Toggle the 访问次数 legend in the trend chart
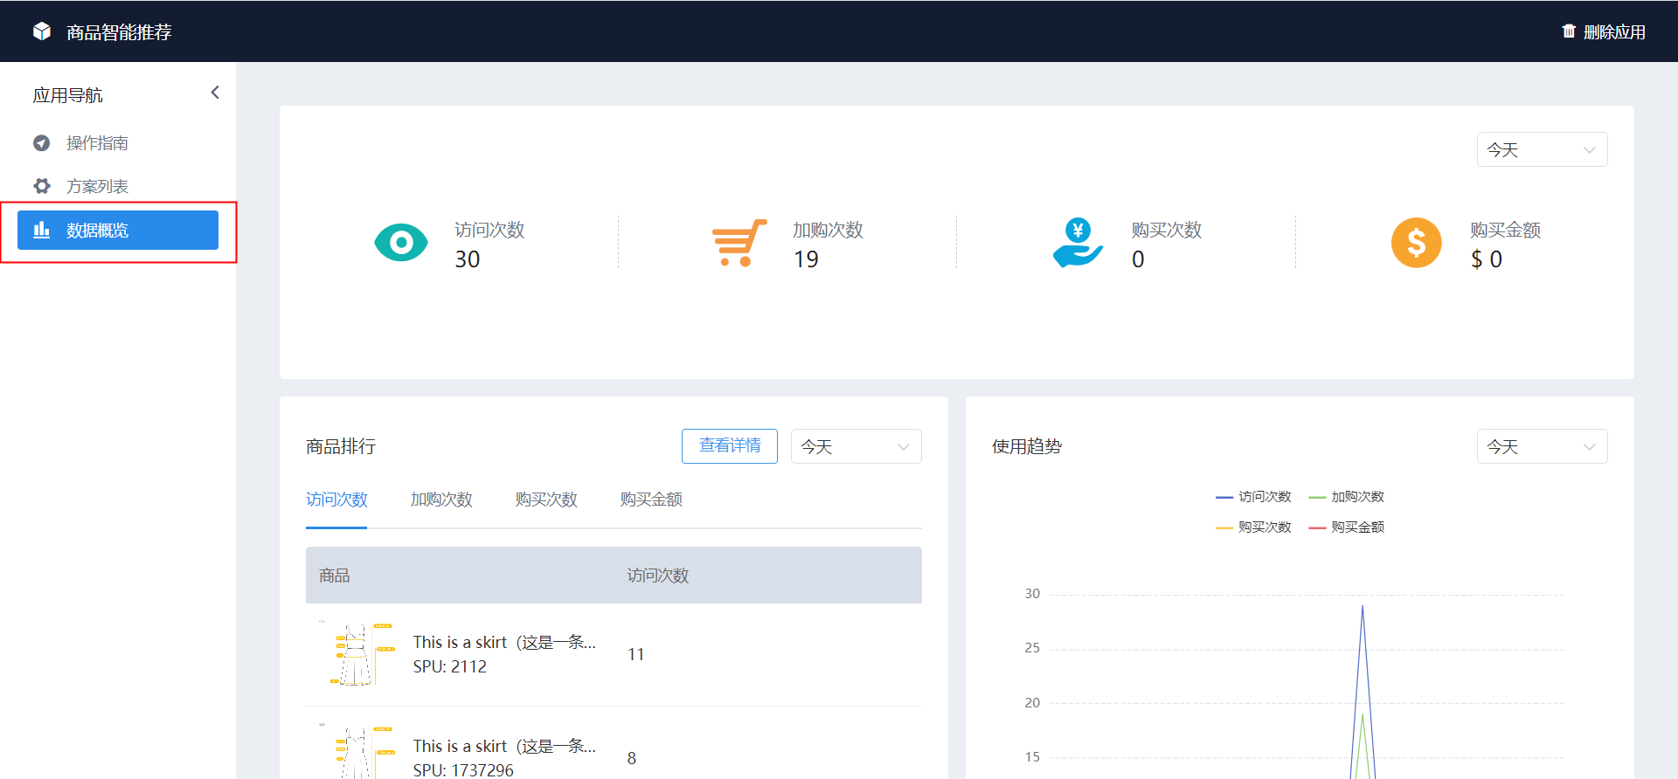Screen dimensions: 1678x779 click(1253, 497)
